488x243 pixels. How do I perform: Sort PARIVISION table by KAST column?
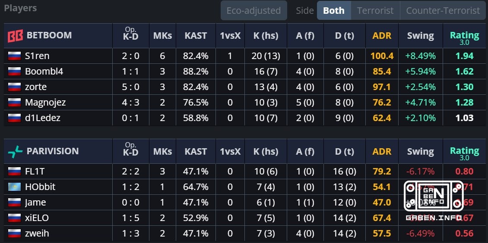coord(196,152)
